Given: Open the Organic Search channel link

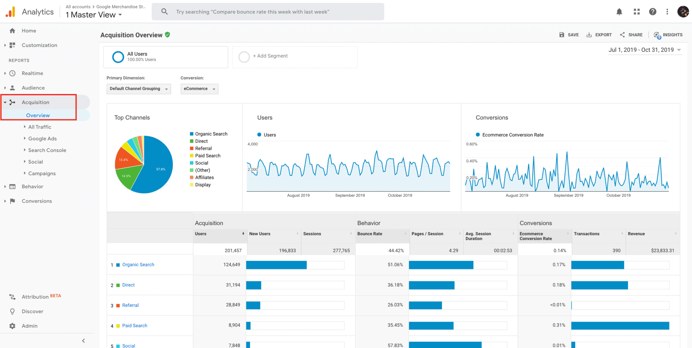Looking at the screenshot, I should 138,265.
